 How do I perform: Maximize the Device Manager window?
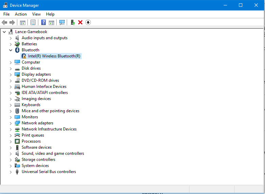pyautogui.click(x=241, y=5)
